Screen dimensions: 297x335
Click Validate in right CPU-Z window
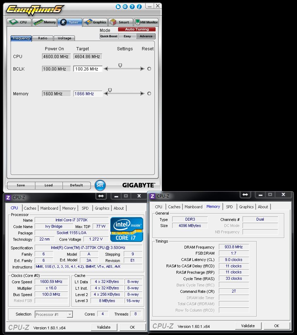pyautogui.click(x=248, y=326)
